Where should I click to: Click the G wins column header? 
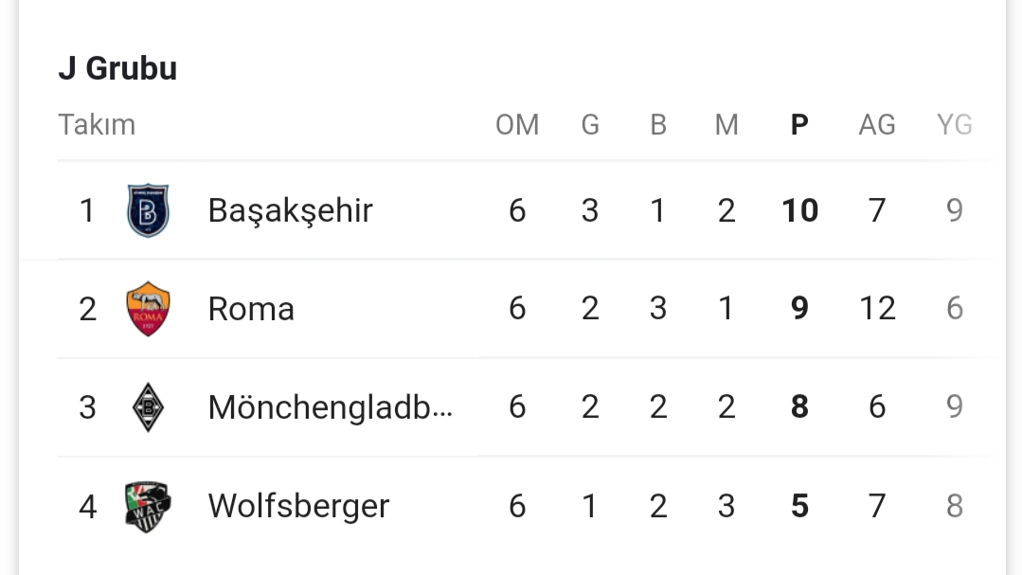click(x=590, y=124)
